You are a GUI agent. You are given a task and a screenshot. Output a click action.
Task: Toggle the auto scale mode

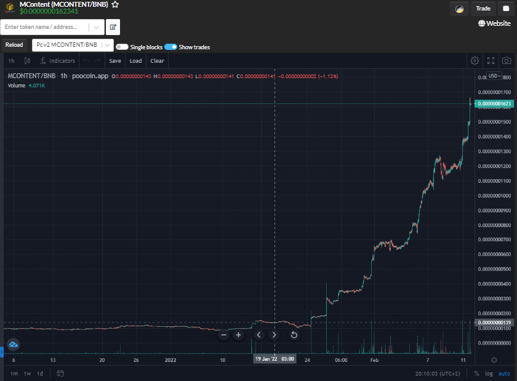(x=504, y=374)
